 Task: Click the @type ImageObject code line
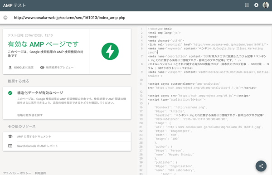point(173,131)
